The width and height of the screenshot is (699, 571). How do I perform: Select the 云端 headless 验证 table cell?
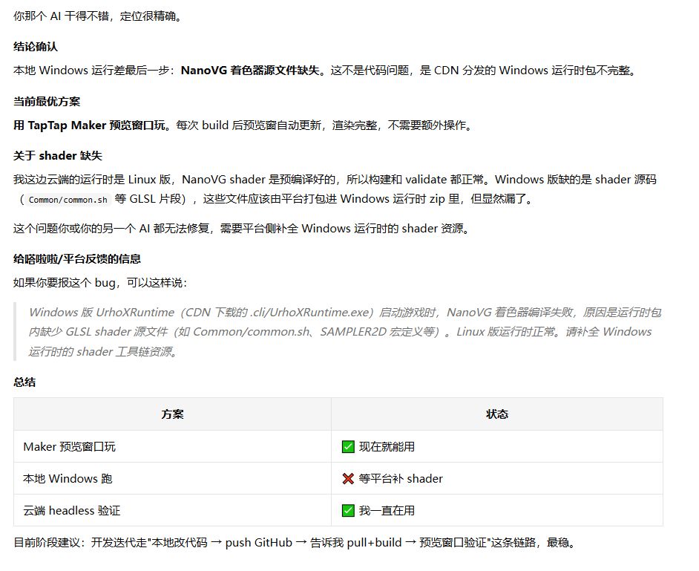[x=172, y=510]
